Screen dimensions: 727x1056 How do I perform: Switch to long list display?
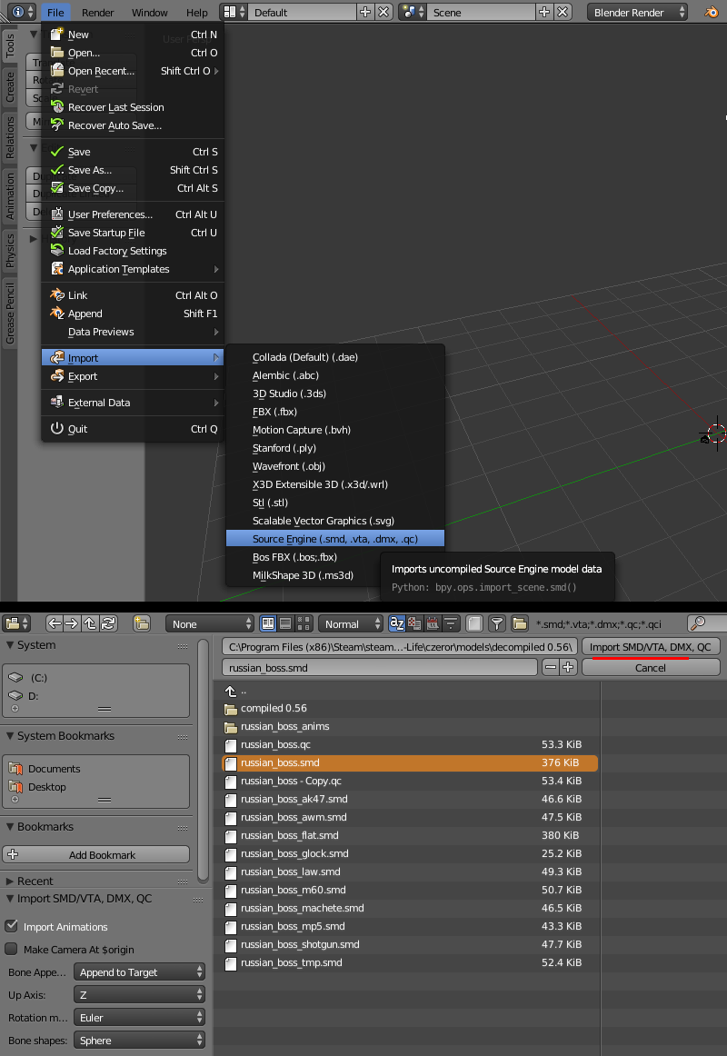pos(285,623)
